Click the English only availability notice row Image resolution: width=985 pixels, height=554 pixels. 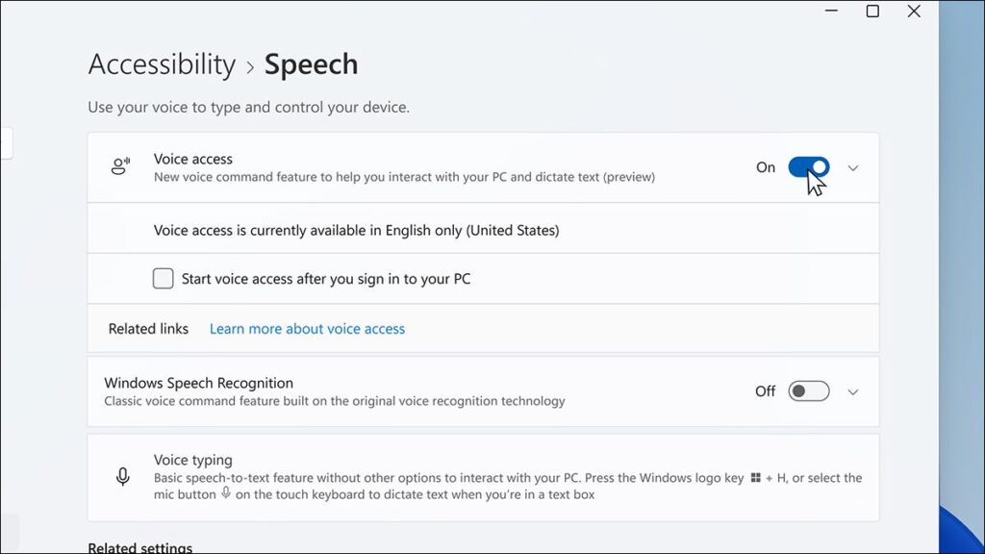[x=356, y=230]
